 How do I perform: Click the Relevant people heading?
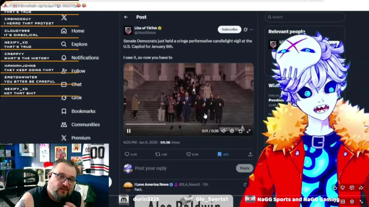pos(287,32)
